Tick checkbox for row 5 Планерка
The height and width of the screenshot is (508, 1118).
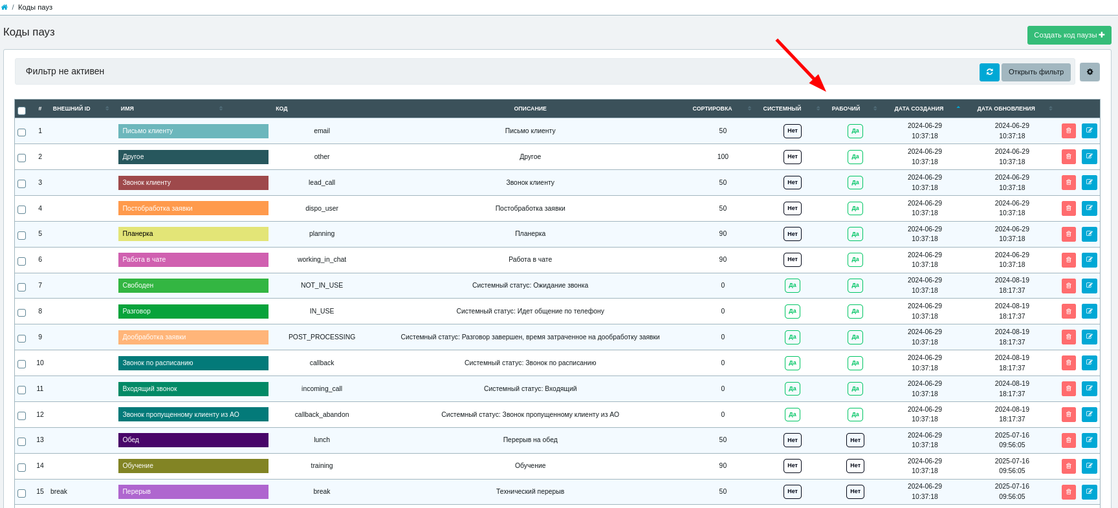22,236
